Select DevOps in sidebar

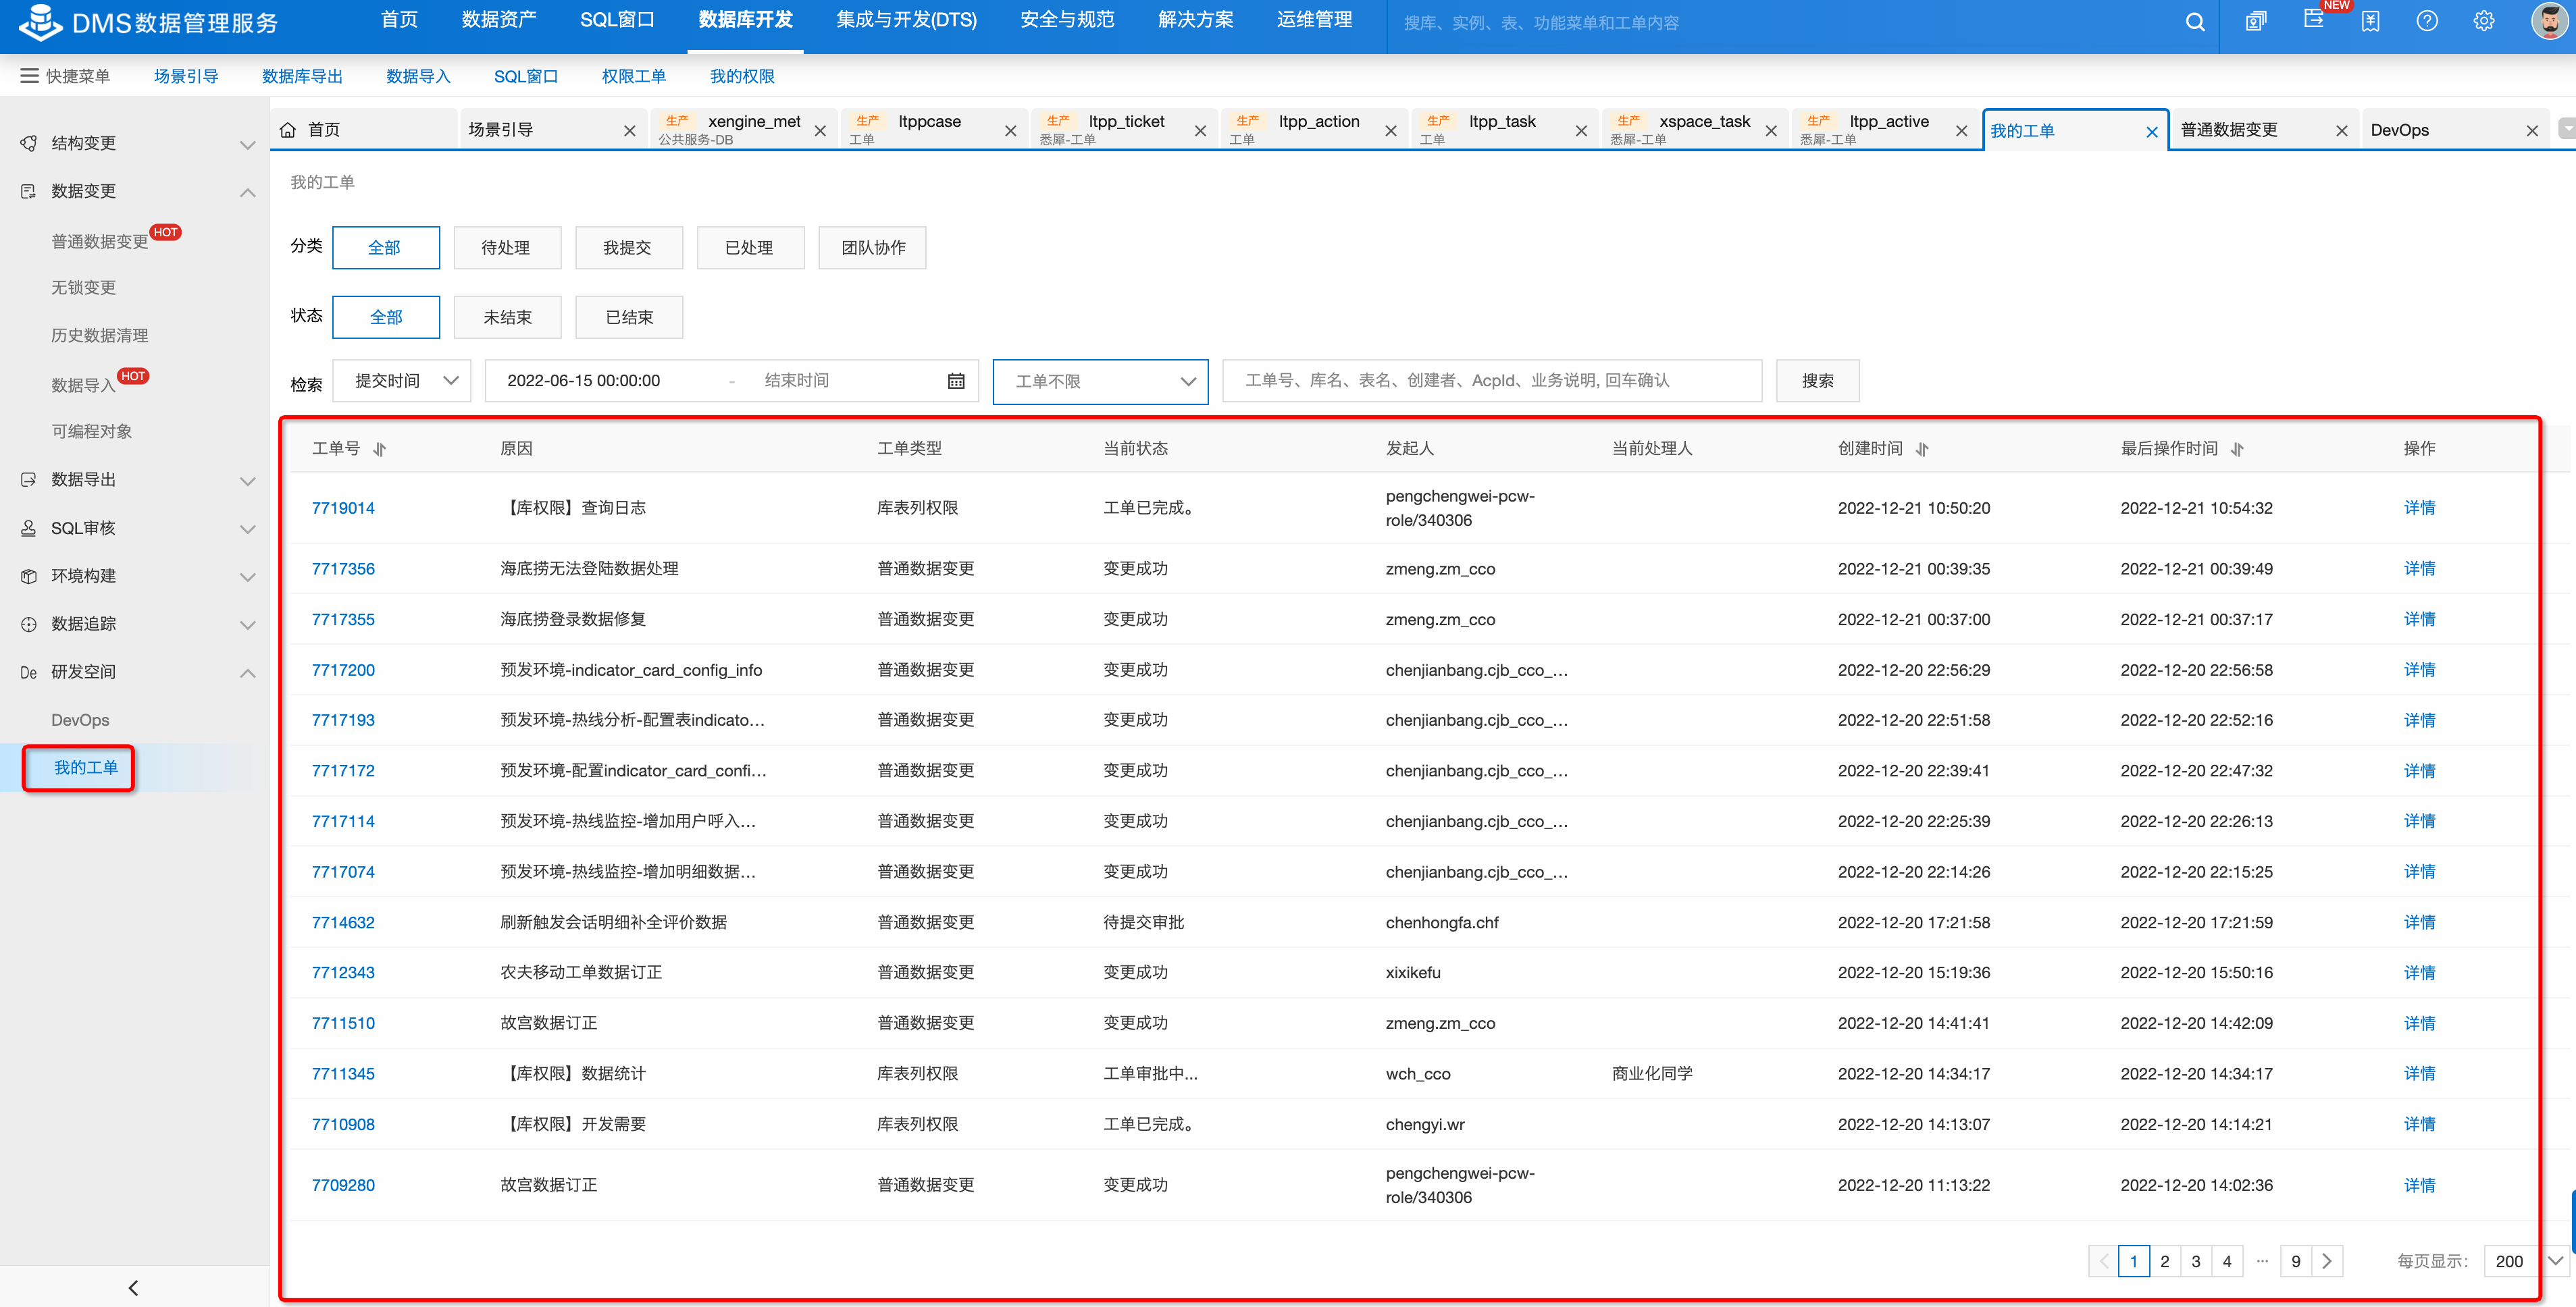pos(80,720)
